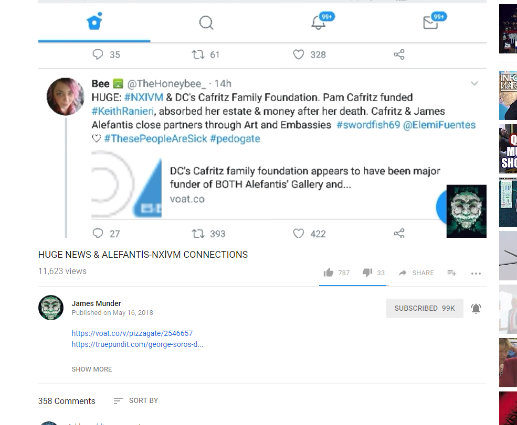The width and height of the screenshot is (517, 425).
Task: Open the three-dot more actions menu
Action: (x=476, y=273)
